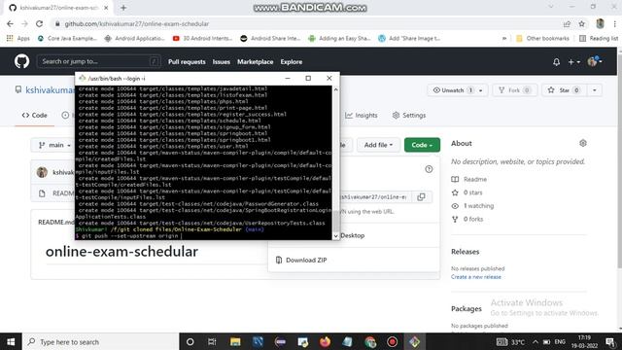Open Cortana circle on the taskbar
Screen dimensions: 622x350
coord(190,341)
